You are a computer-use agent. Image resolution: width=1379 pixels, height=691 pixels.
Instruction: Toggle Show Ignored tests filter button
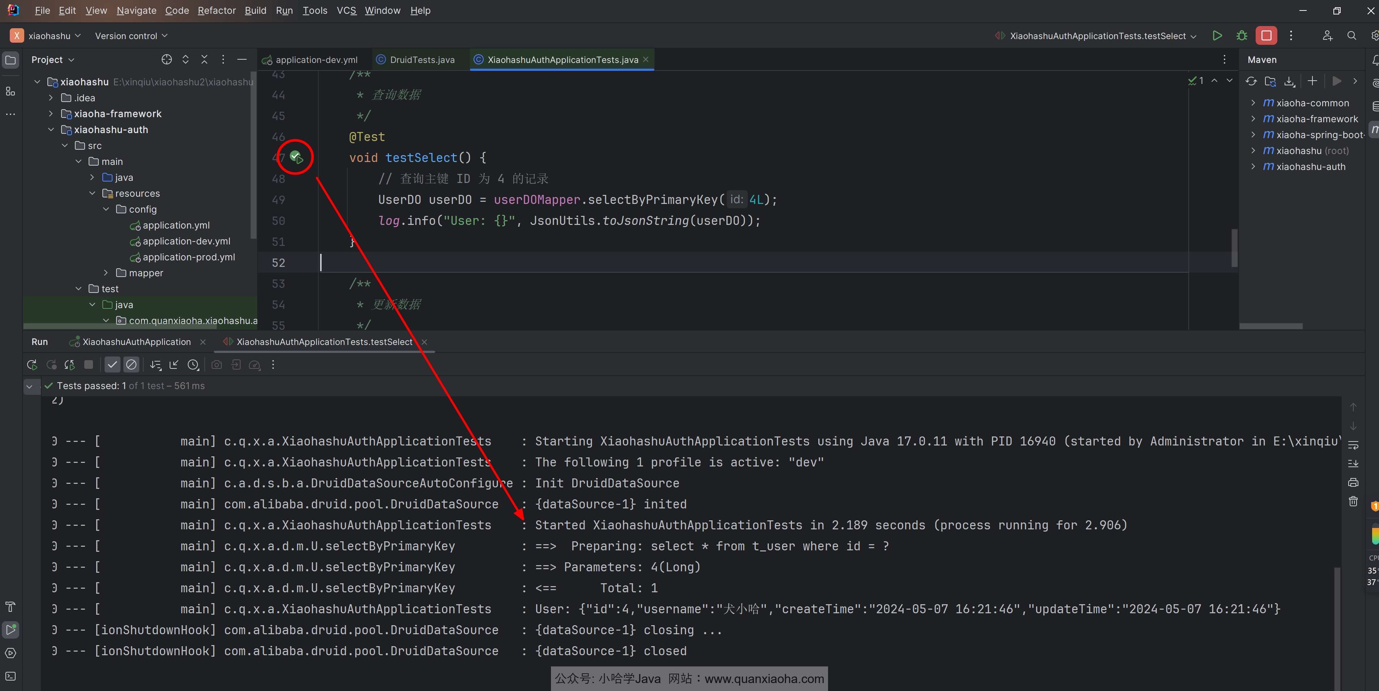(x=131, y=365)
